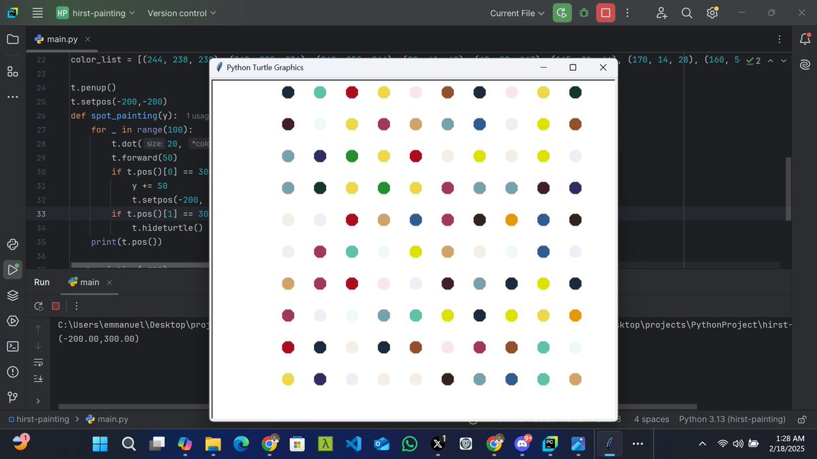Screen dimensions: 817x459
Task: Open WhatsApp from the taskbar
Action: pyautogui.click(x=410, y=444)
